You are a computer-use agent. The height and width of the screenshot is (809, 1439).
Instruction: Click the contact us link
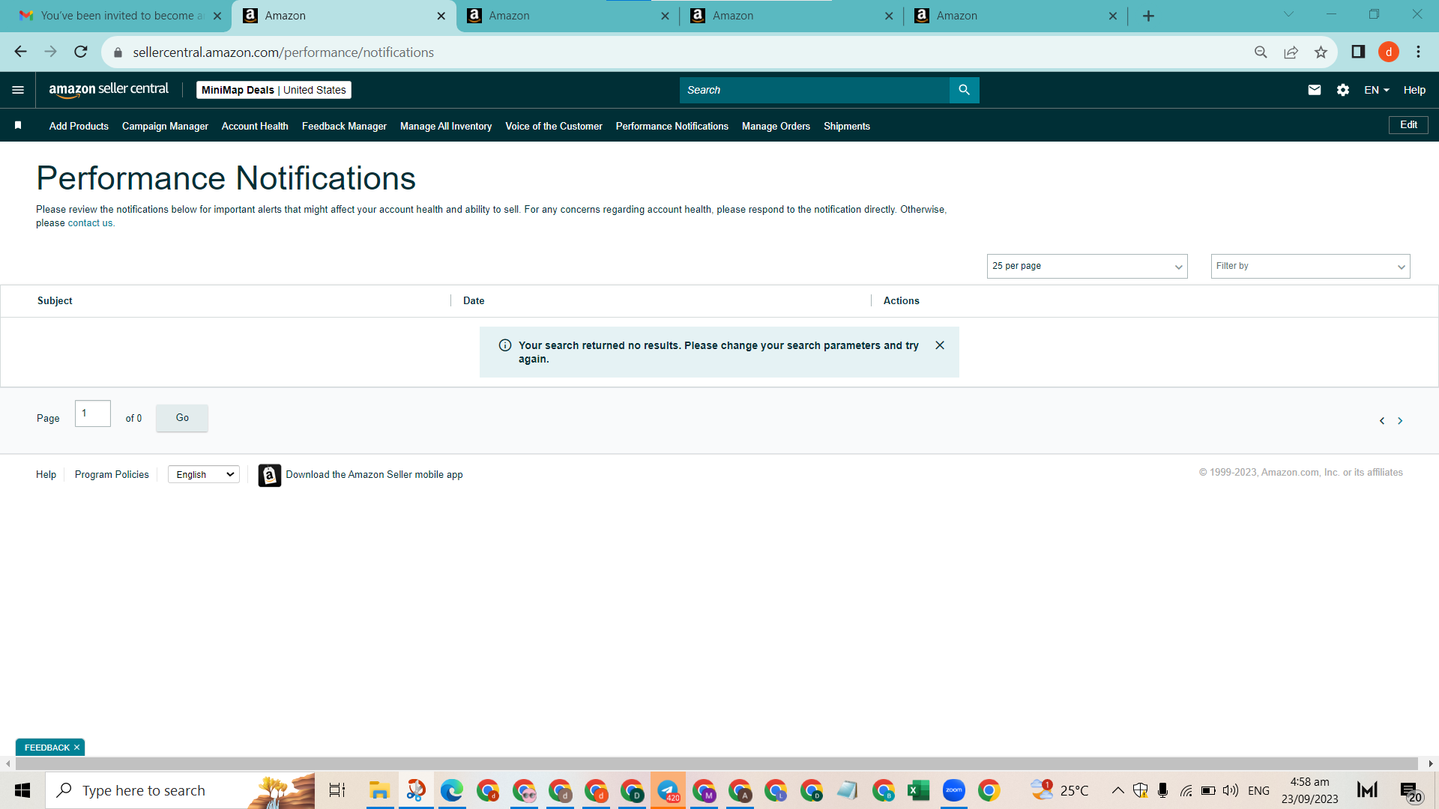tap(90, 223)
